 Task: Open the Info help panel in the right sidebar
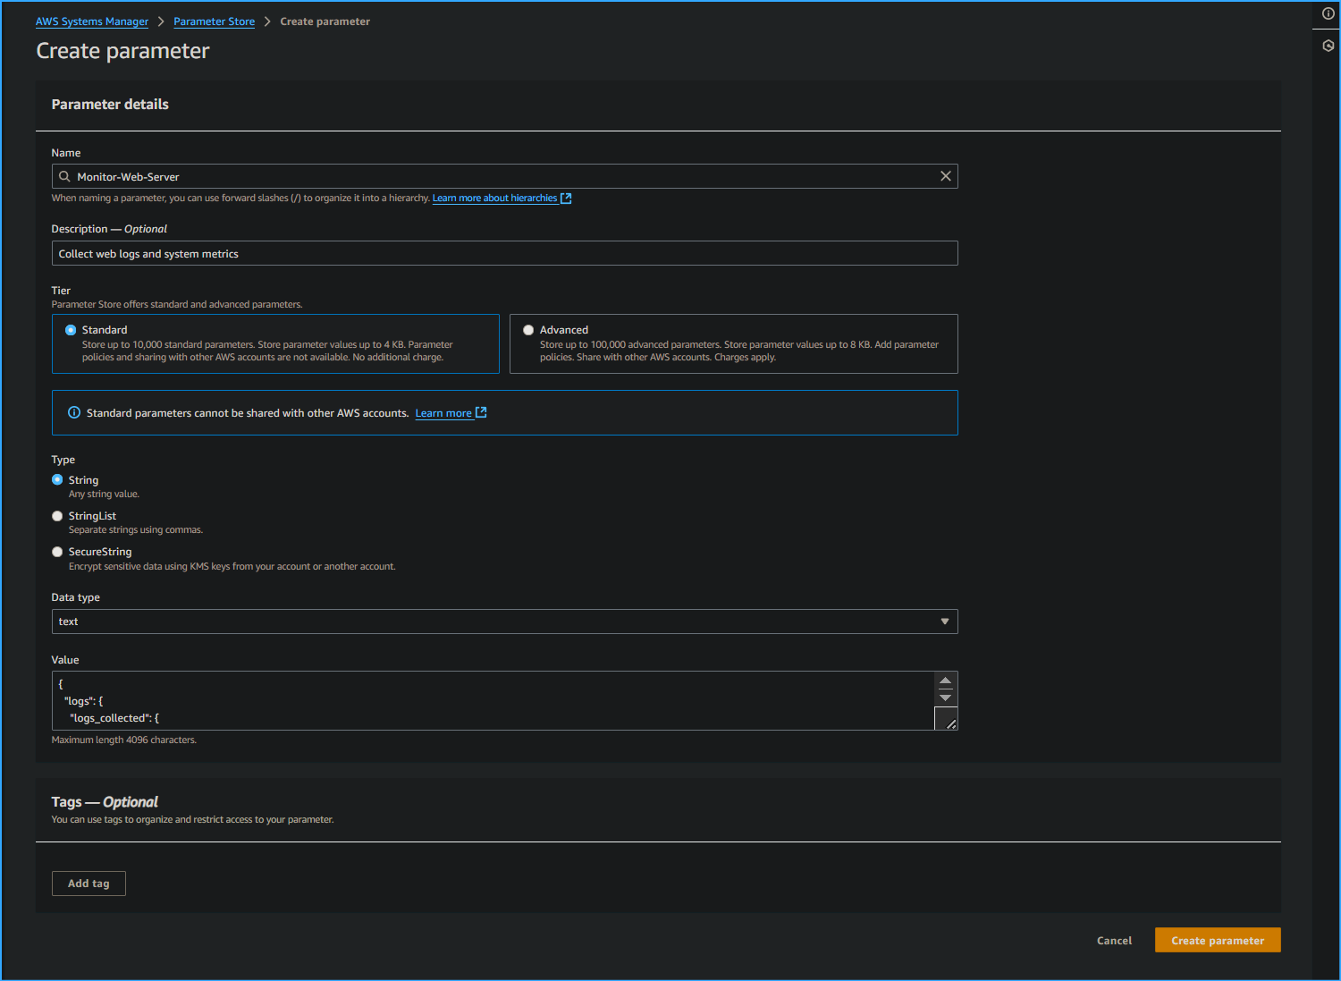(1327, 13)
